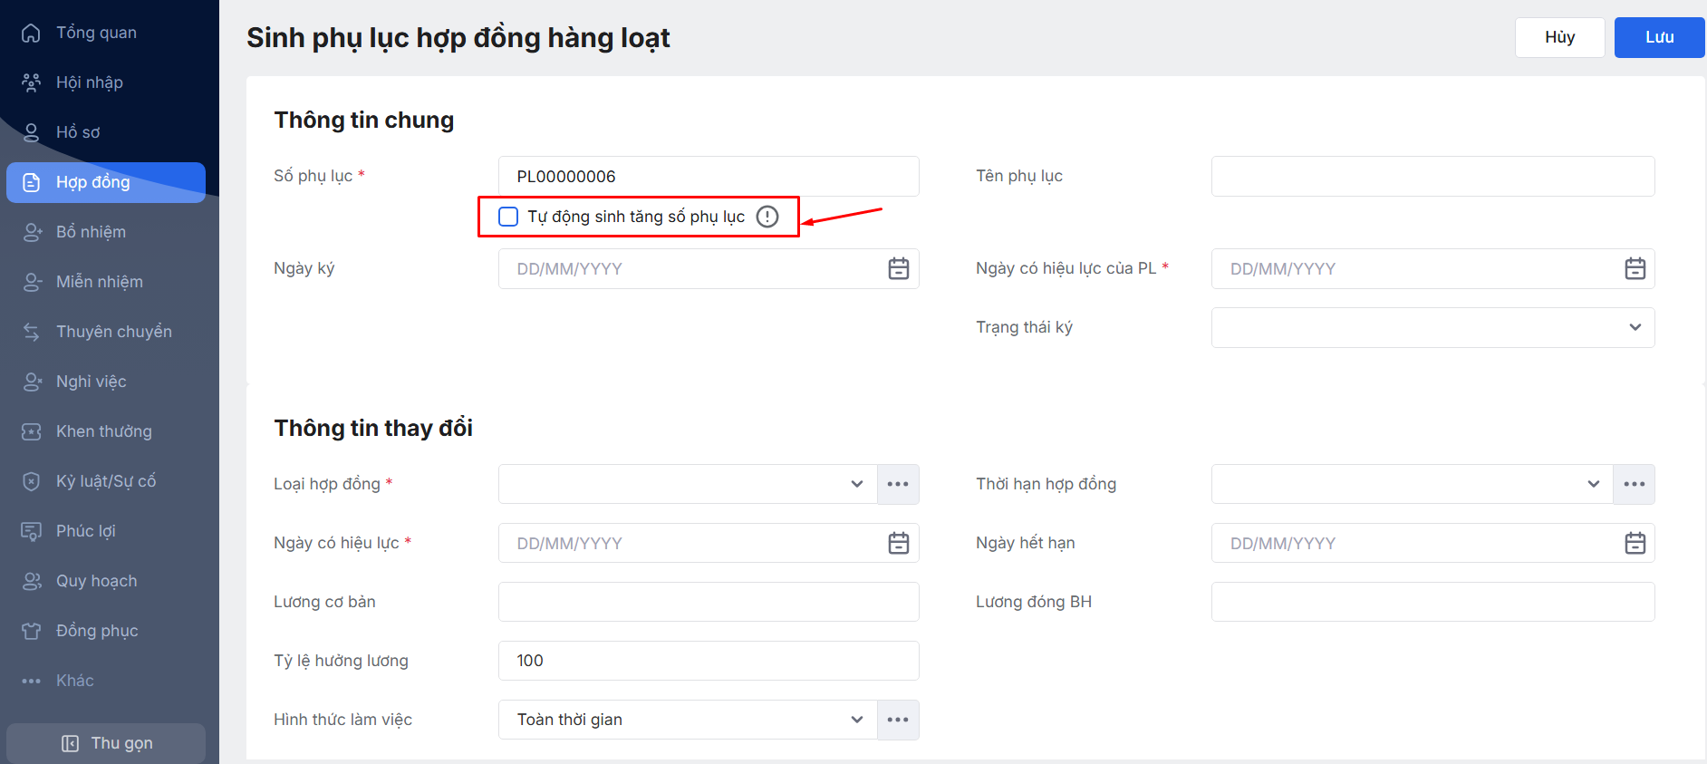The height and width of the screenshot is (764, 1707).
Task: Go to Tổng quan in sidebar
Action: click(96, 33)
